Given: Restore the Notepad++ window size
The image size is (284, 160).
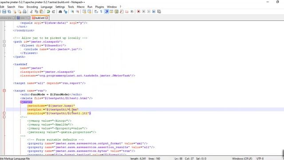Looking at the screenshot, I should tap(277, 2).
